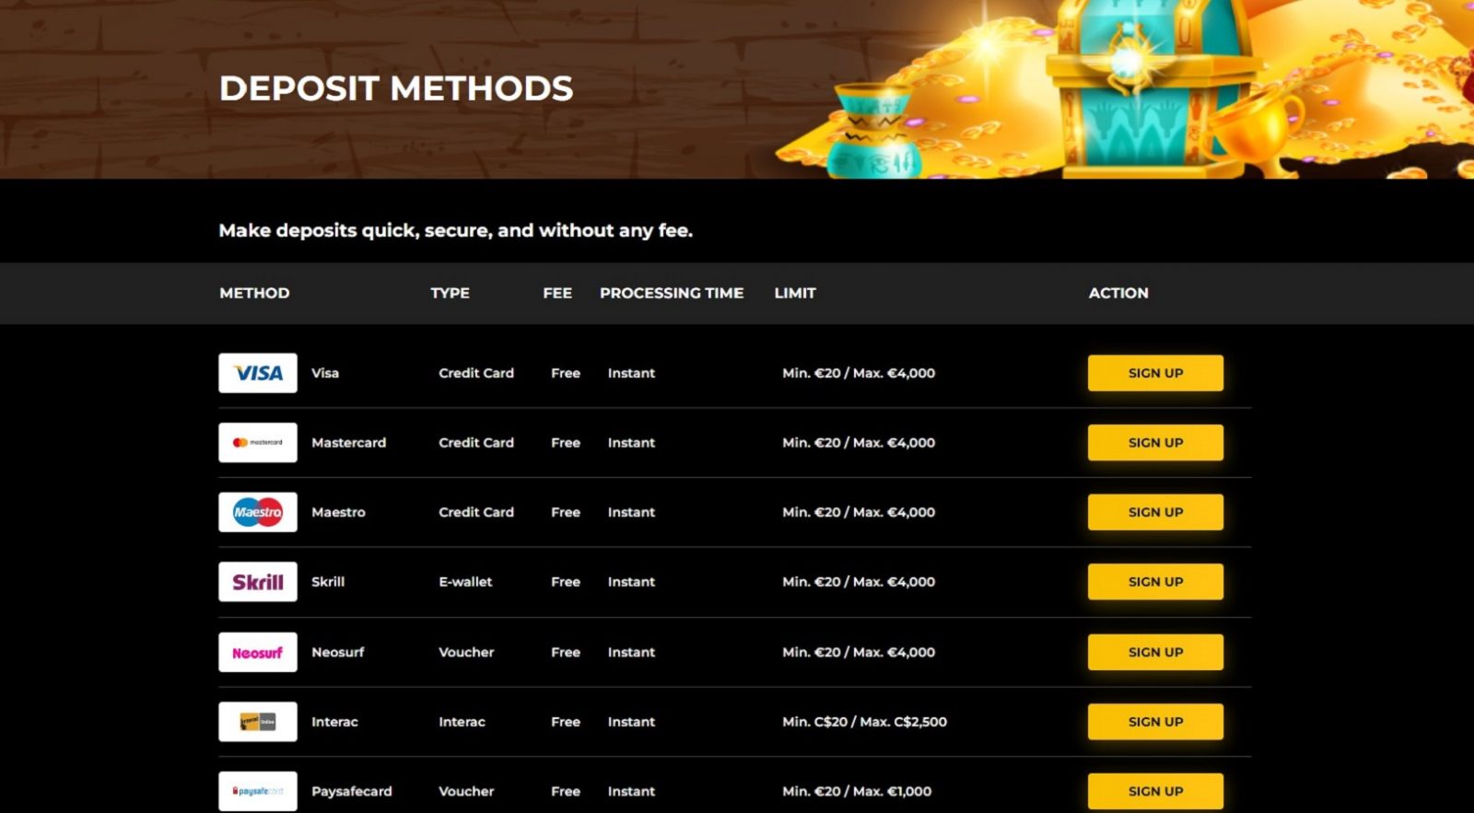
Task: Click the METHOD column header
Action: click(x=254, y=293)
